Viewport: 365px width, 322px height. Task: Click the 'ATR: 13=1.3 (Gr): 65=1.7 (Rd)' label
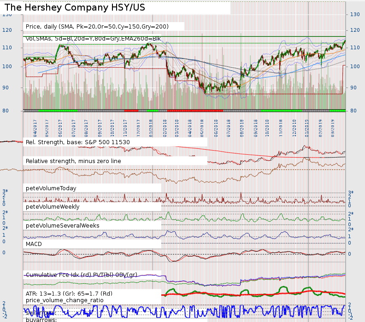tap(69, 293)
